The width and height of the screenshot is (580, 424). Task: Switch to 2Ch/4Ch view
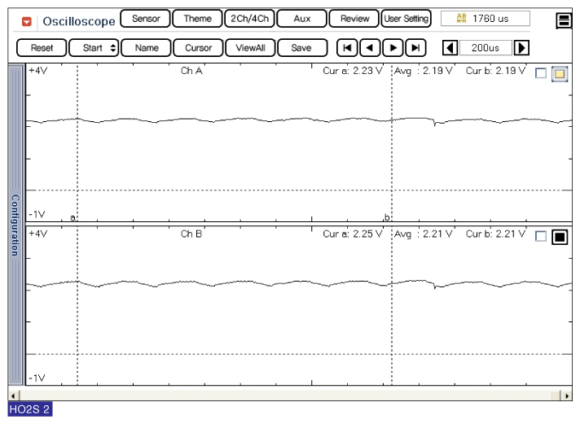pos(248,19)
